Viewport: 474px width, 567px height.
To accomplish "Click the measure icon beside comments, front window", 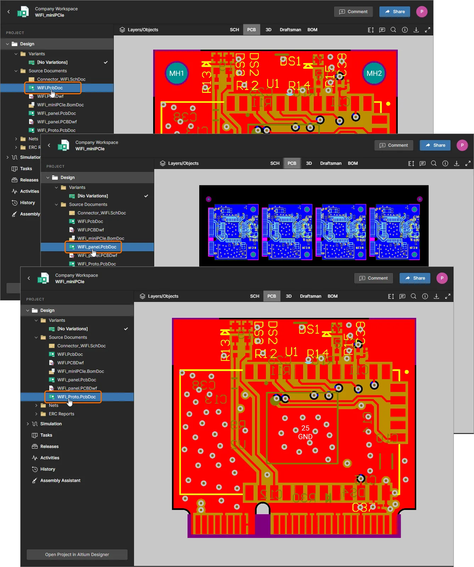I will coord(391,296).
